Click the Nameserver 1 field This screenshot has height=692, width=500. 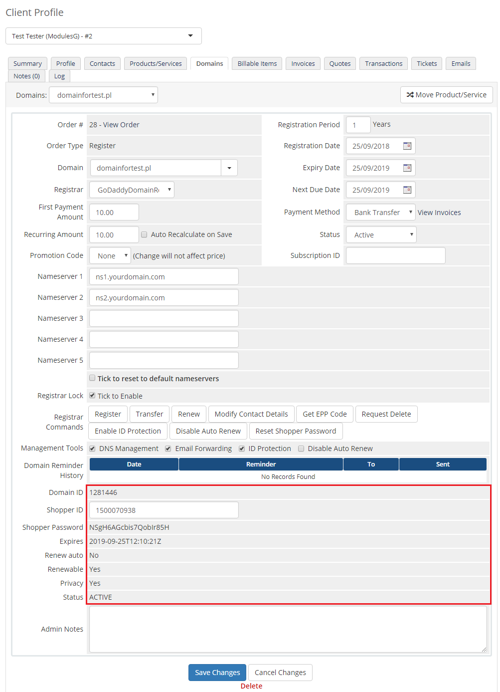pyautogui.click(x=164, y=276)
